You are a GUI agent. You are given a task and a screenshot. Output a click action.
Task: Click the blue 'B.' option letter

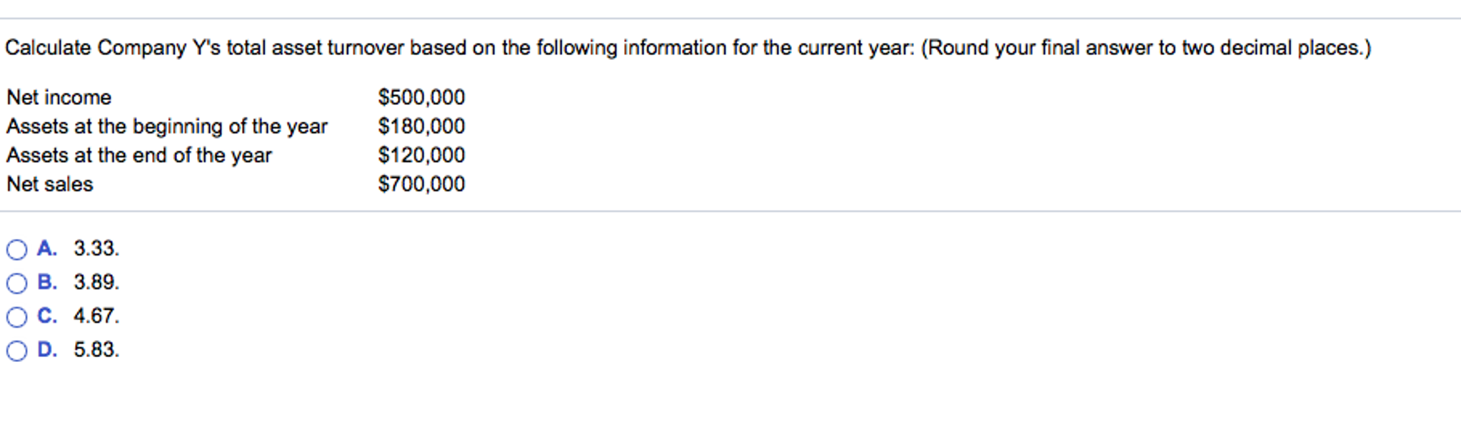pos(47,282)
